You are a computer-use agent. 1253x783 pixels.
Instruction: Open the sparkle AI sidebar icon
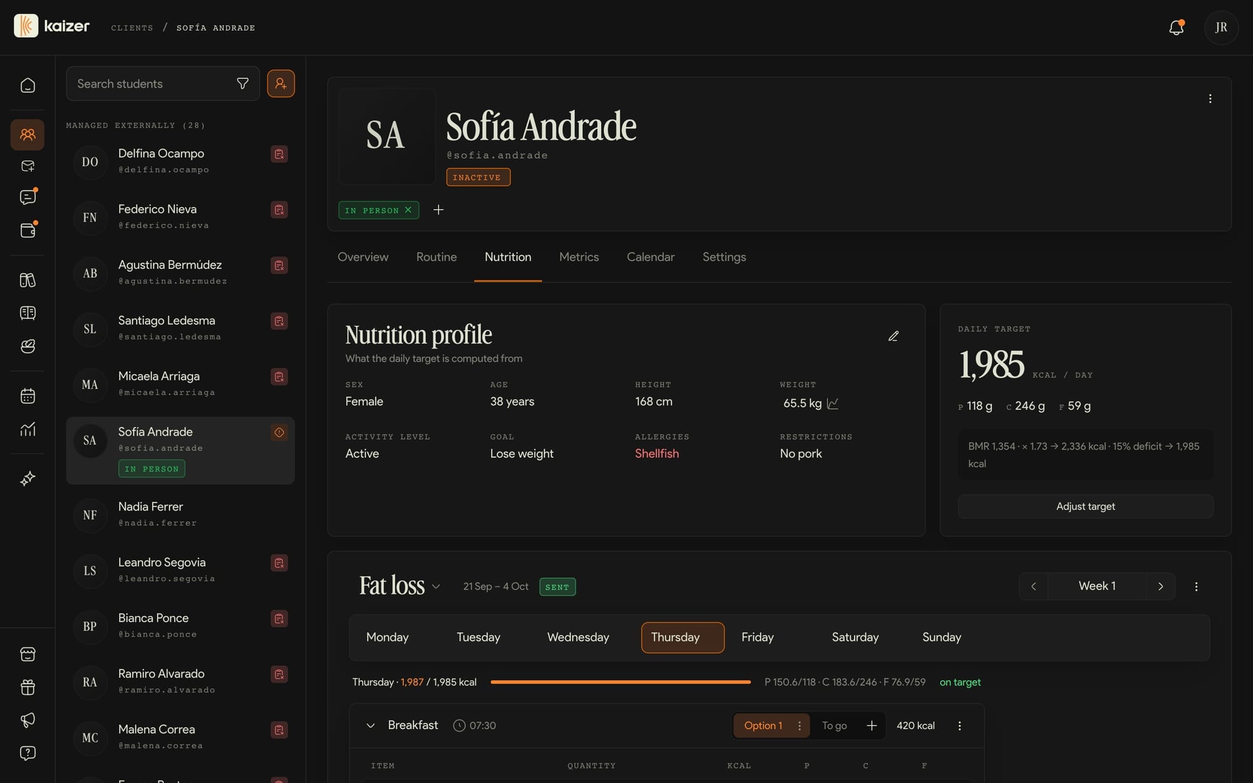pos(28,479)
